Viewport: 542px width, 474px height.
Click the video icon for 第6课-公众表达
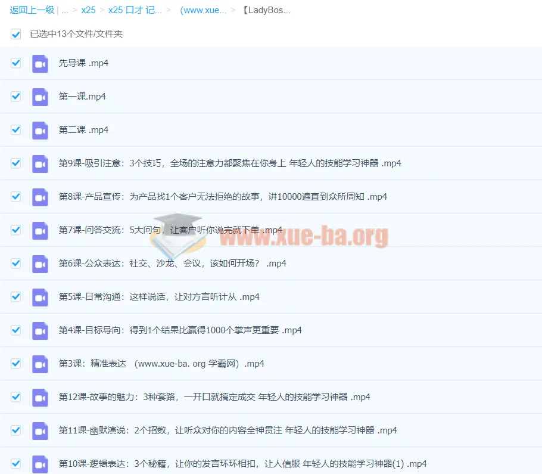(x=40, y=264)
